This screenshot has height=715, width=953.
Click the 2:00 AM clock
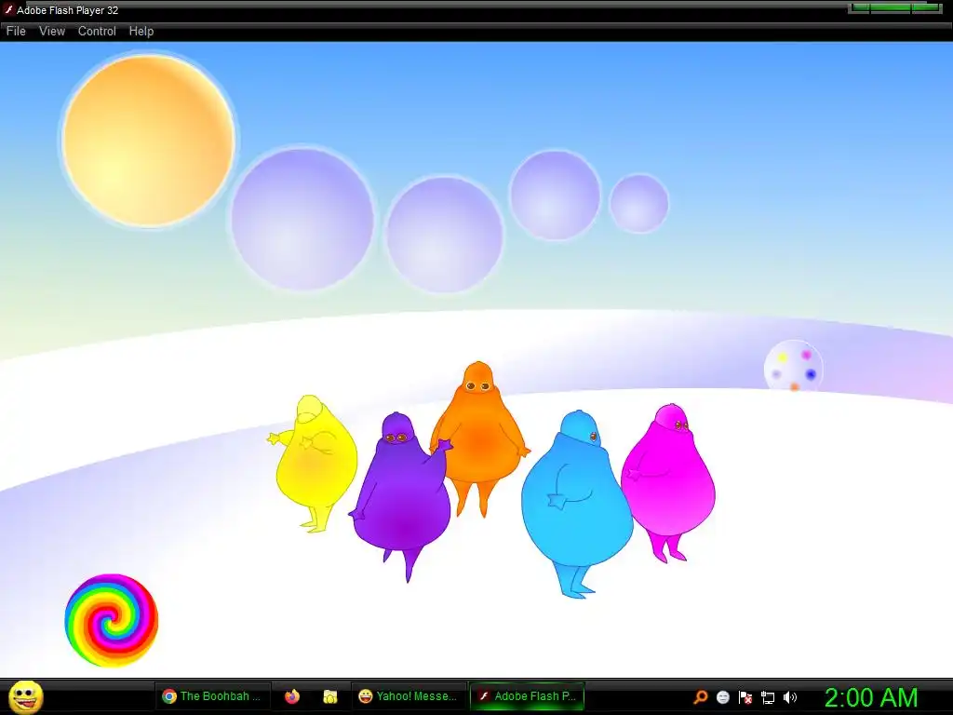click(871, 697)
